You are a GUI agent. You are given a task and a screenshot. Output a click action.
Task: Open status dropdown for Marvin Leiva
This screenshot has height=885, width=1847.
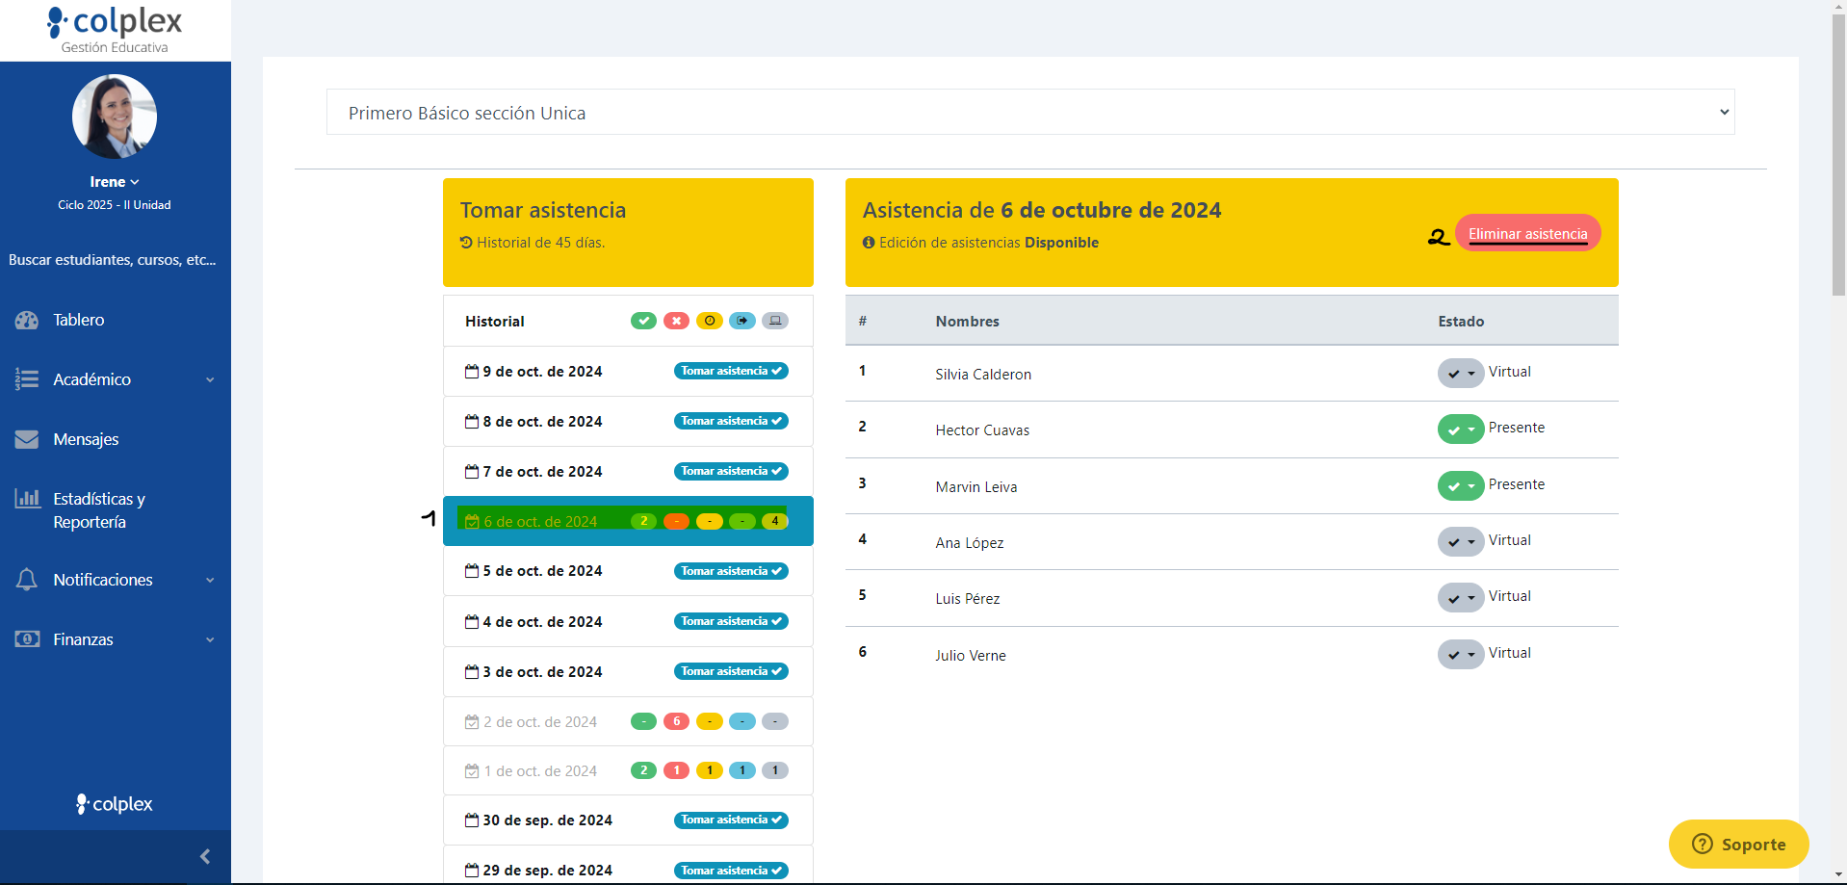pyautogui.click(x=1461, y=485)
